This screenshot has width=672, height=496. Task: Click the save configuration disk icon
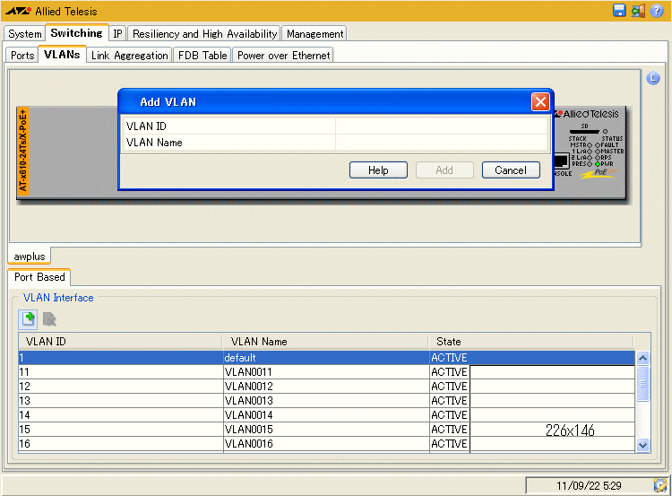[x=619, y=10]
